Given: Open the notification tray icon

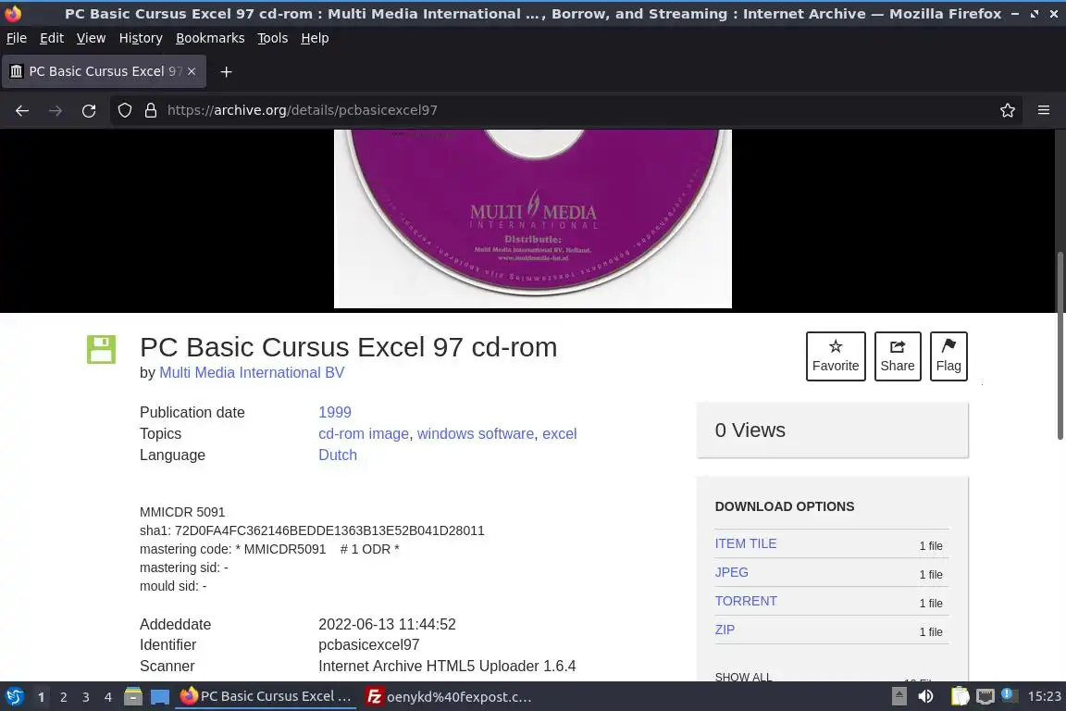Looking at the screenshot, I should (x=1009, y=695).
